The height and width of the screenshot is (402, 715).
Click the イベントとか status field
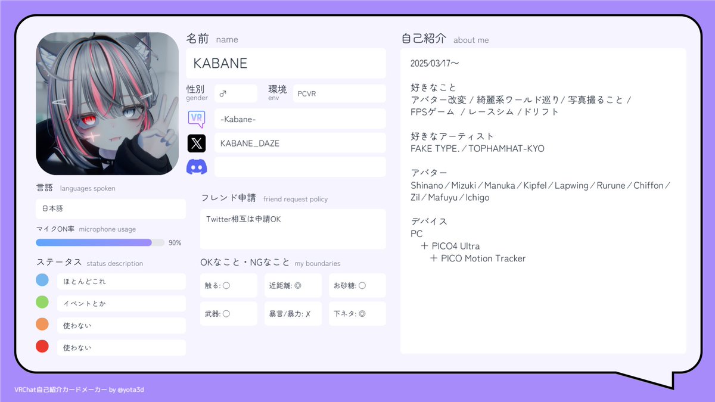click(122, 304)
